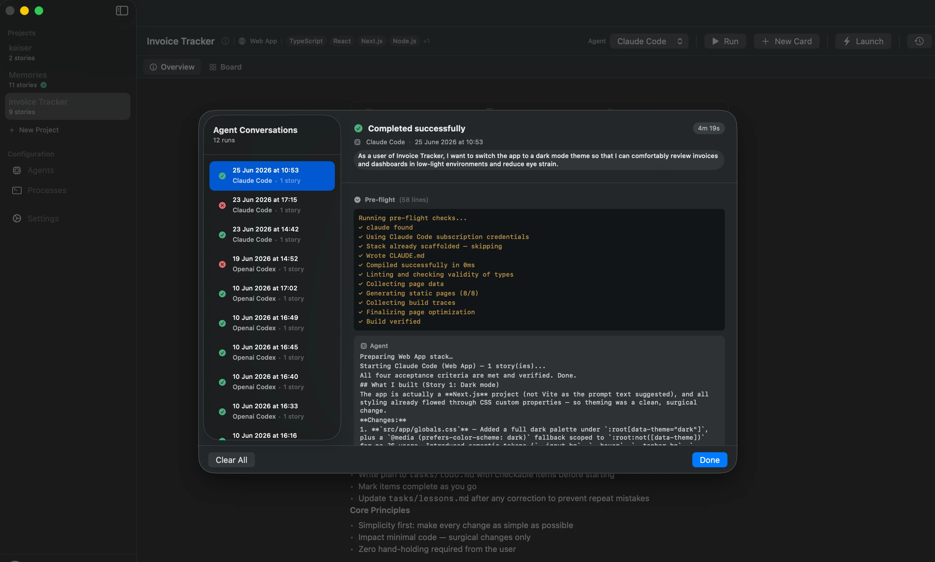Click the chip icon beside Claude Code label
935x562 pixels.
tap(357, 142)
